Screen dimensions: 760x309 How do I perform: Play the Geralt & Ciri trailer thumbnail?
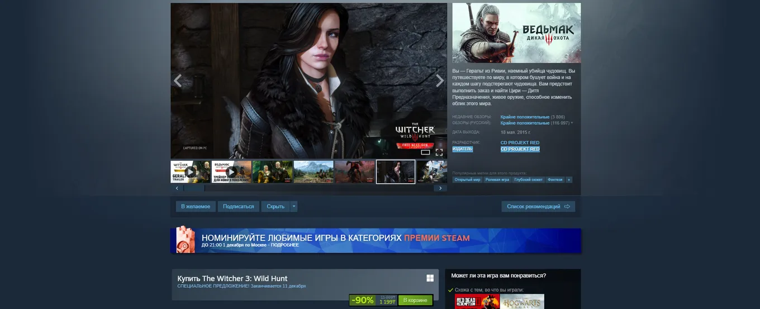pyautogui.click(x=191, y=172)
